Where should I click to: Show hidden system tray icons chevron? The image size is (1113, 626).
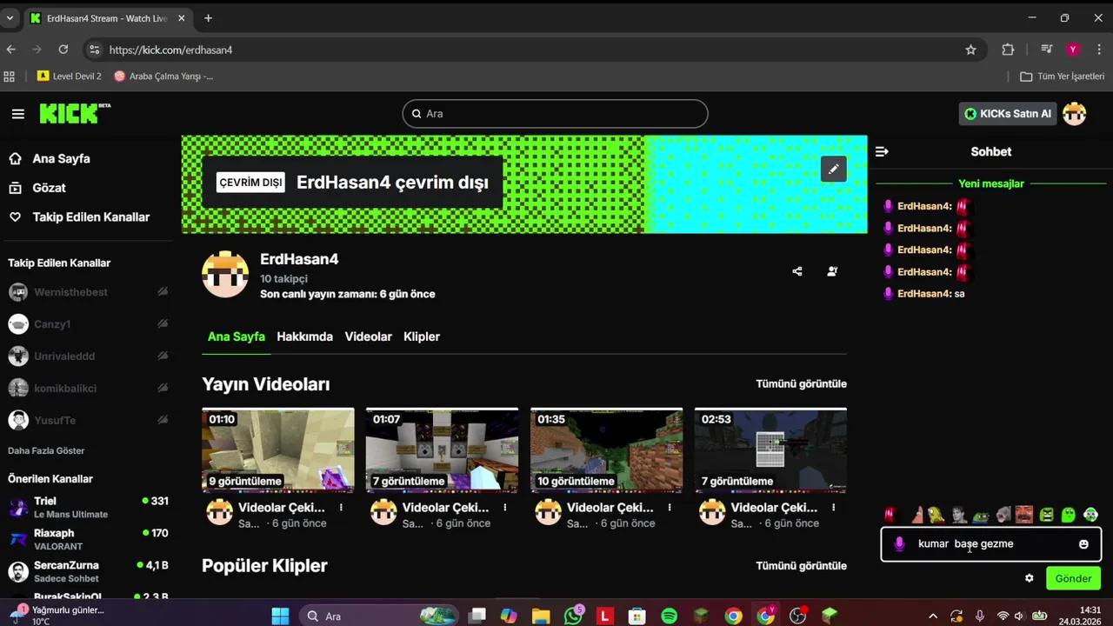(932, 616)
